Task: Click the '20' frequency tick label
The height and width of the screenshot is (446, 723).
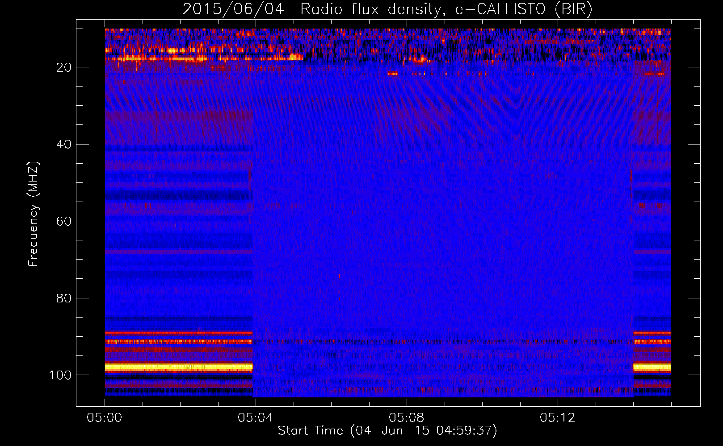Action: click(x=64, y=67)
